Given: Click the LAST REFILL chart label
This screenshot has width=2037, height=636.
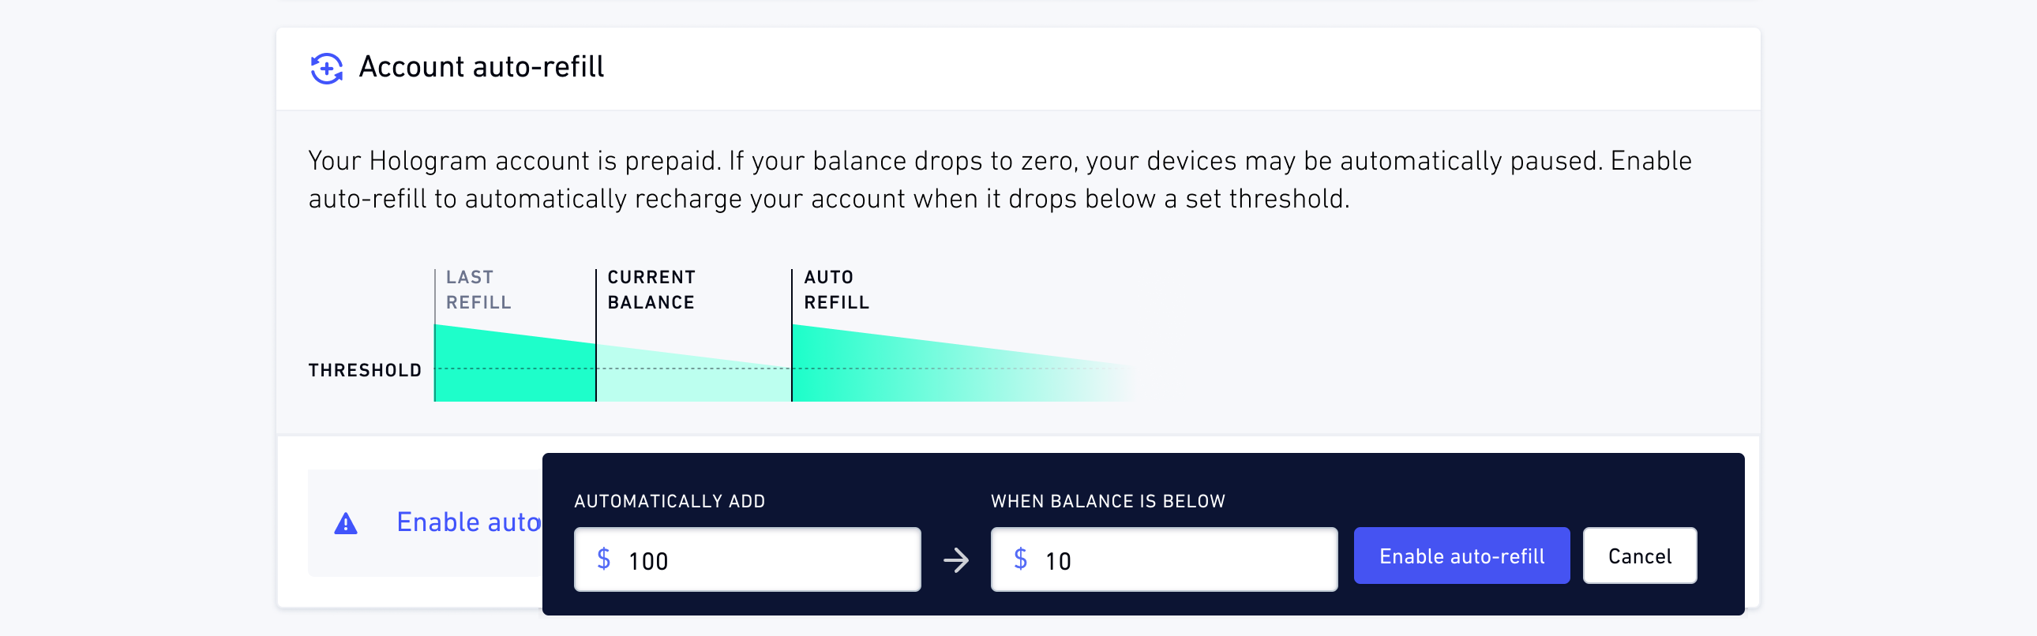Looking at the screenshot, I should coord(478,290).
